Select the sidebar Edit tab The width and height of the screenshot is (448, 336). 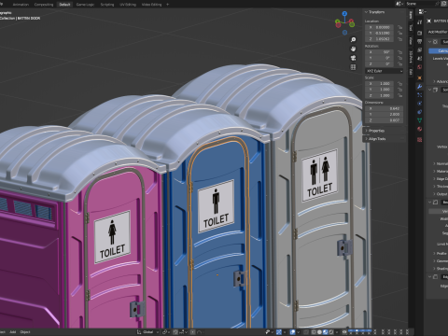tap(411, 72)
